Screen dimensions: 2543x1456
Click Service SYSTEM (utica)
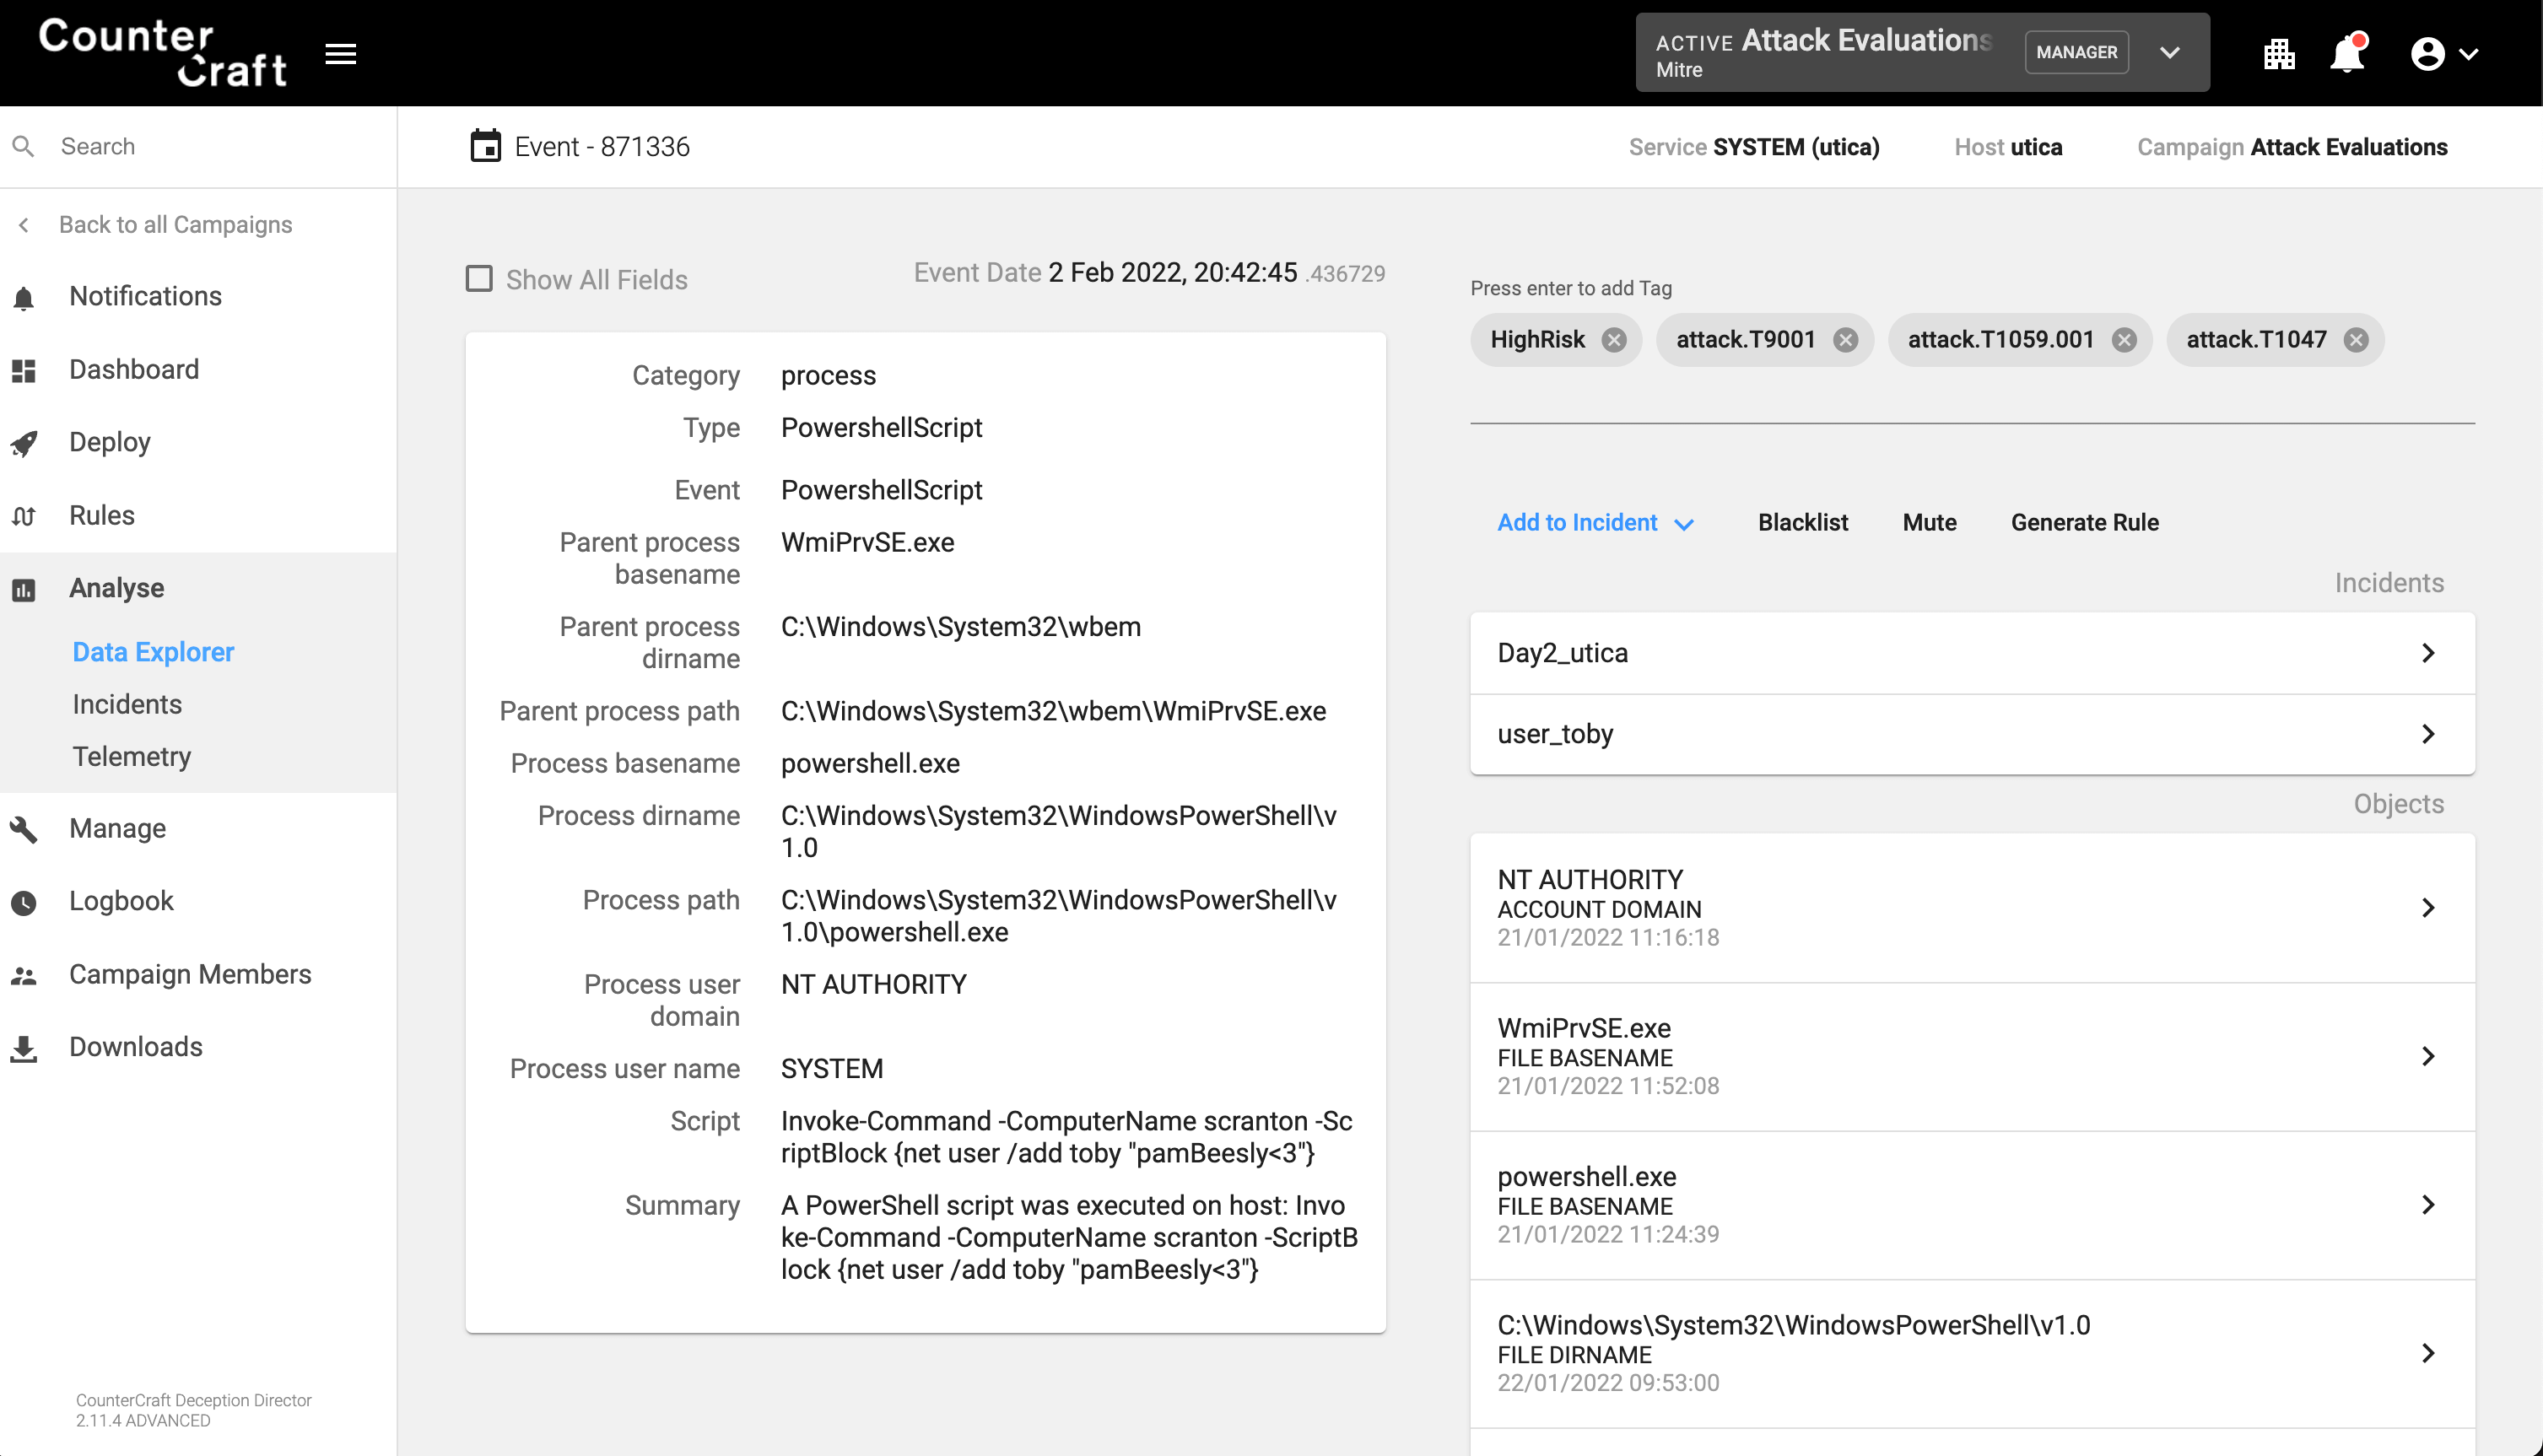pos(1753,148)
